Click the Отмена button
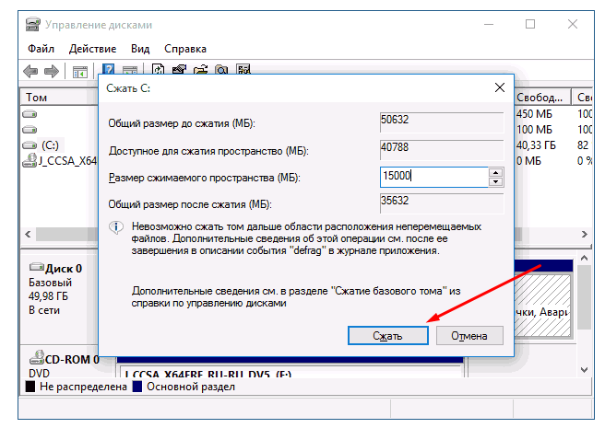 [469, 336]
